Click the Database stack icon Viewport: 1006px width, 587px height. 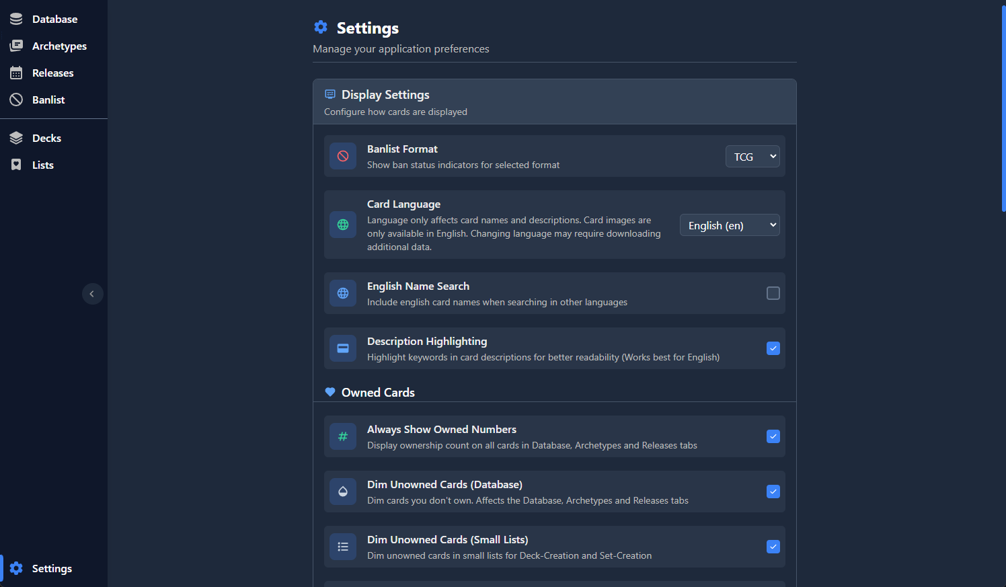[16, 19]
